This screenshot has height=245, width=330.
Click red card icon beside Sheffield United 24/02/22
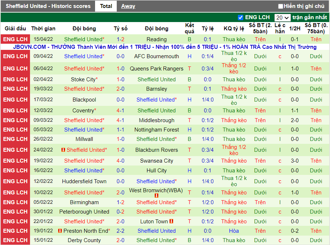coord(63,150)
